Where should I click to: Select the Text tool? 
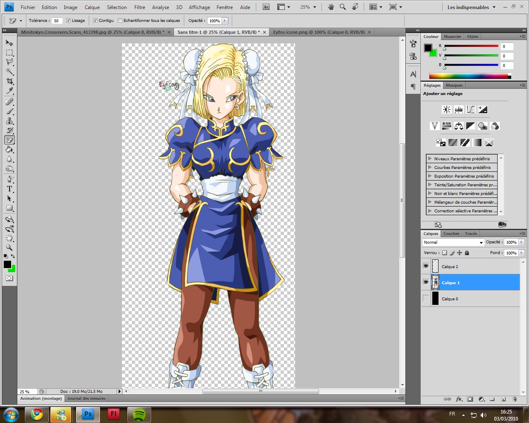pyautogui.click(x=9, y=189)
